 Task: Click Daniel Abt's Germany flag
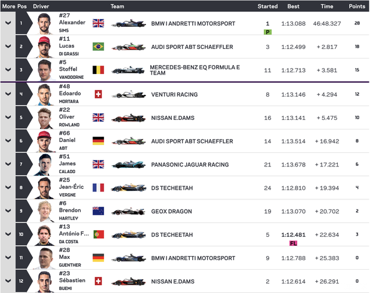tap(98, 141)
